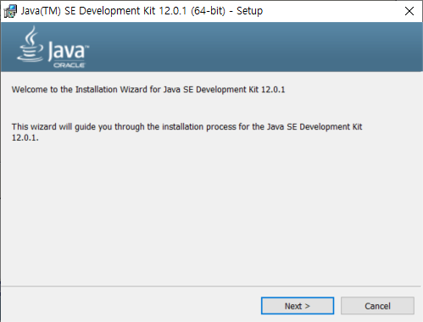Close the Setup window

coord(409,11)
